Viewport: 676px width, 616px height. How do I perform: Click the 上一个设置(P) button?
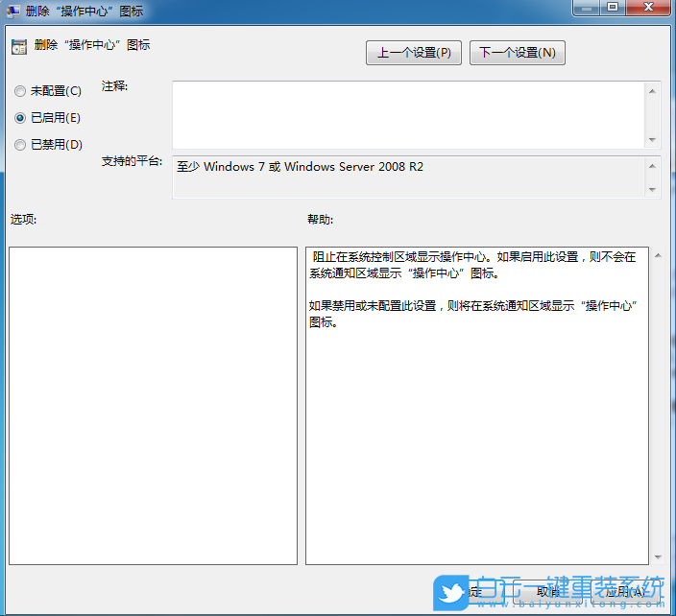point(414,53)
